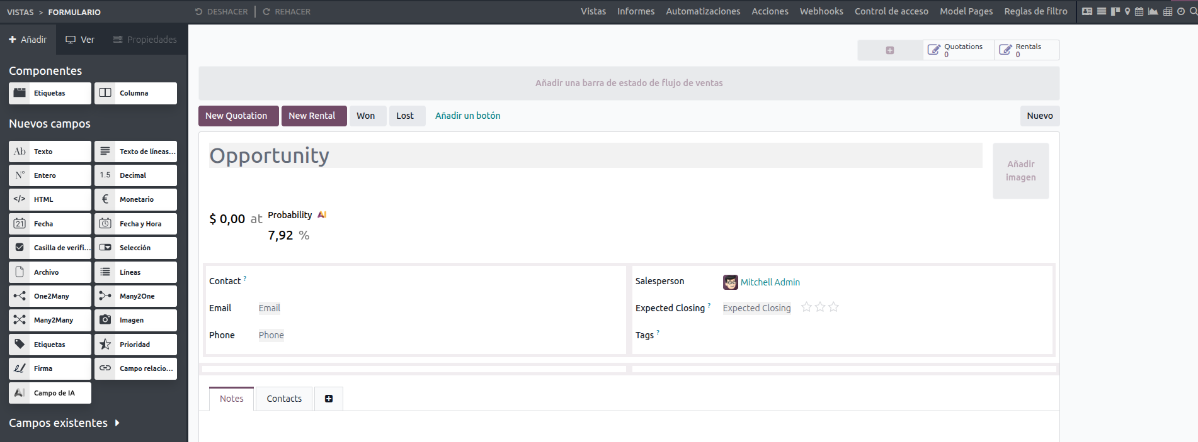The image size is (1198, 442).
Task: Select the Map view pin icon
Action: [1127, 11]
